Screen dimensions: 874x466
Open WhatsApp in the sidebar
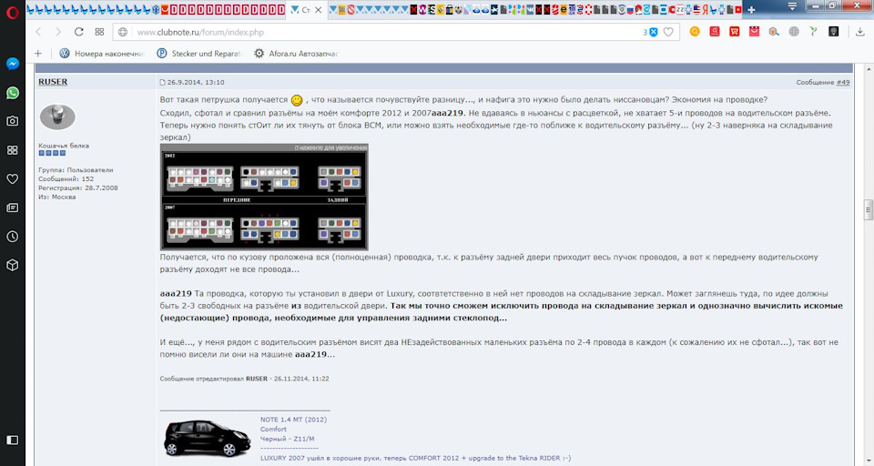point(12,93)
